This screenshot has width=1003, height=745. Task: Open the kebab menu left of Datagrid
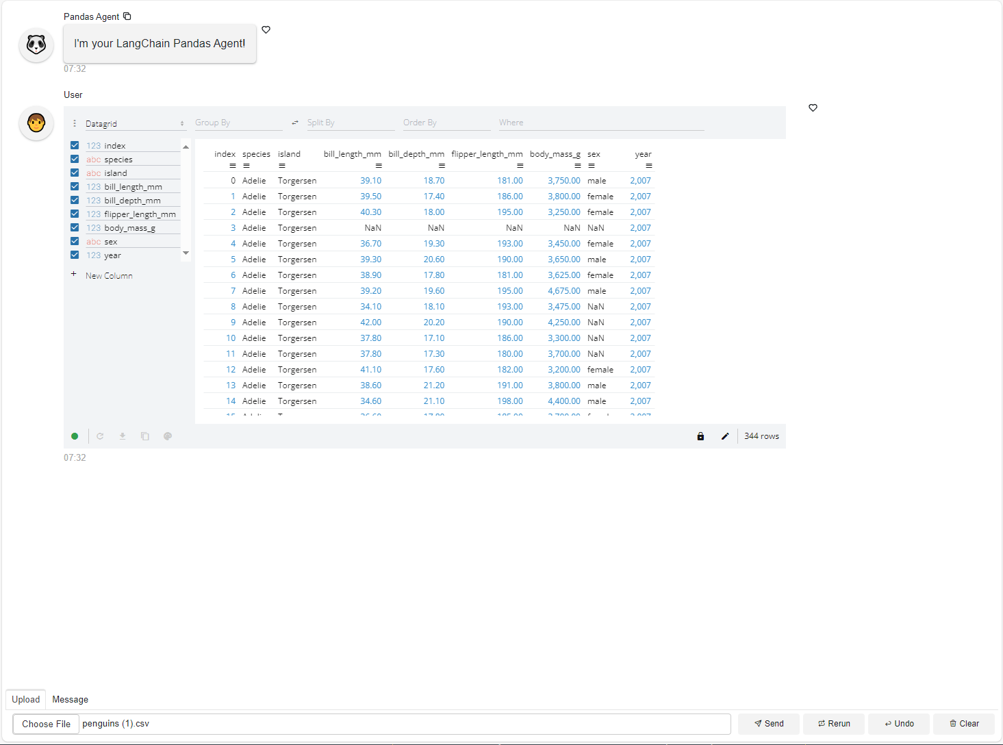[74, 123]
